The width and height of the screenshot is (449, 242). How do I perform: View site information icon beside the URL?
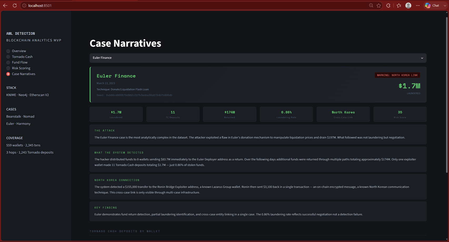pyautogui.click(x=24, y=6)
